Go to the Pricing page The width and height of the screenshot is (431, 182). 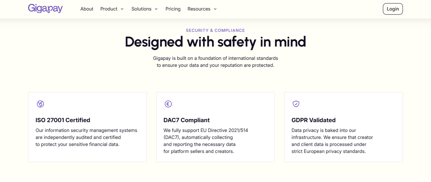coord(173,9)
